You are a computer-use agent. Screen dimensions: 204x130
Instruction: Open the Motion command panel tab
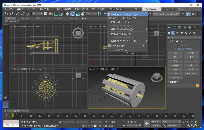pyautogui.click(x=185, y=27)
